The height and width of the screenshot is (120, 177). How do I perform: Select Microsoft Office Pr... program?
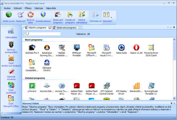click(91, 51)
